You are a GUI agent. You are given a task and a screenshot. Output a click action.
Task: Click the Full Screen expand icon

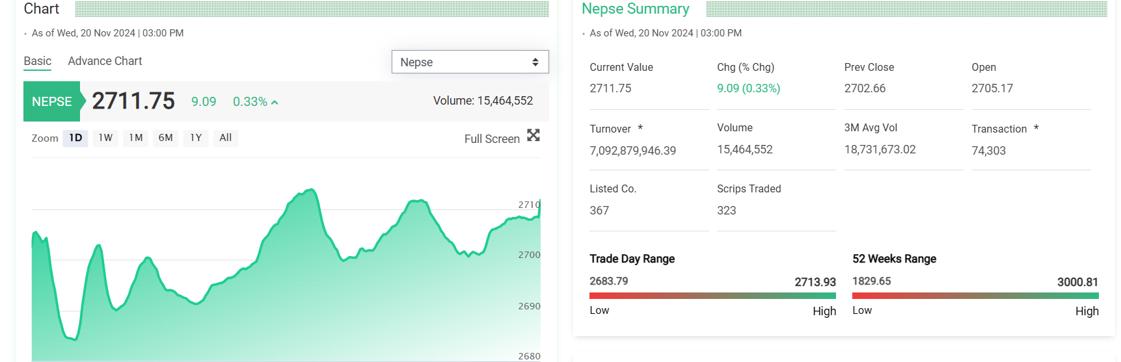click(x=533, y=135)
